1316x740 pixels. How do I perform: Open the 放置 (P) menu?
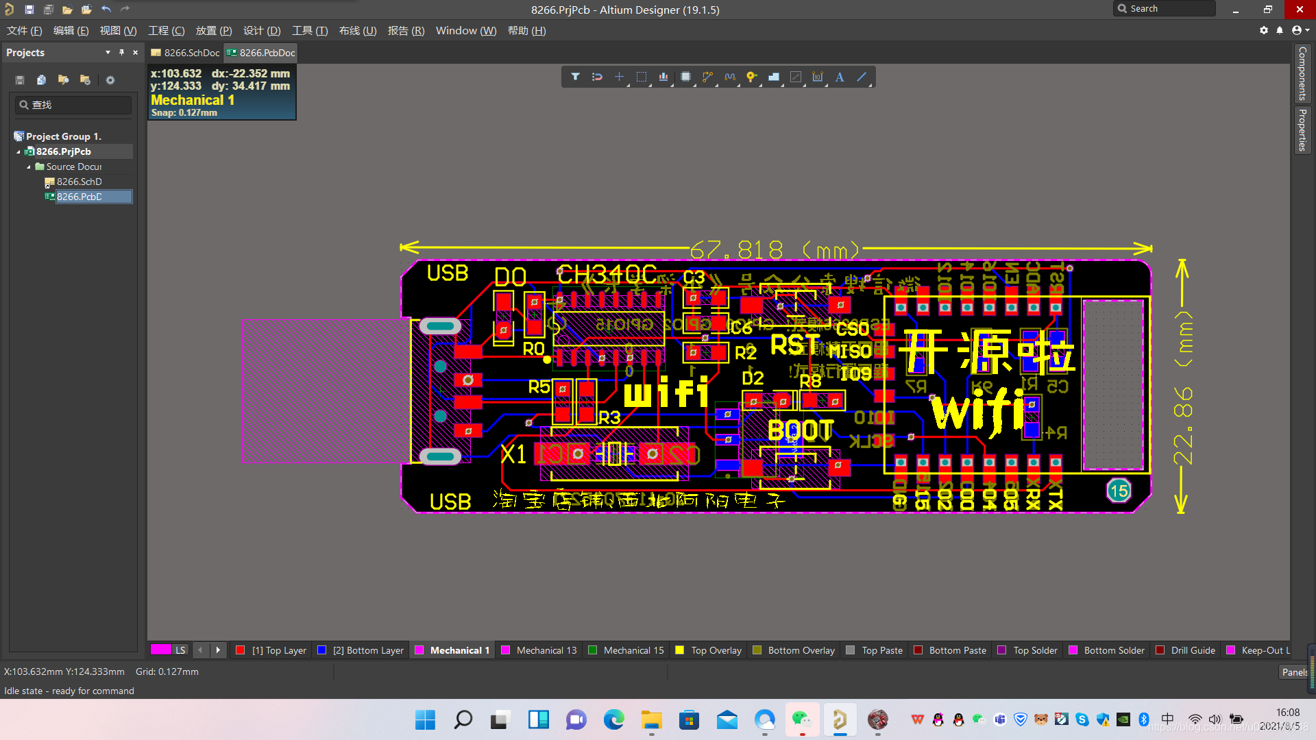[214, 31]
